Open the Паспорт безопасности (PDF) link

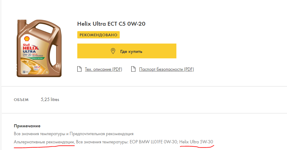click(x=166, y=69)
